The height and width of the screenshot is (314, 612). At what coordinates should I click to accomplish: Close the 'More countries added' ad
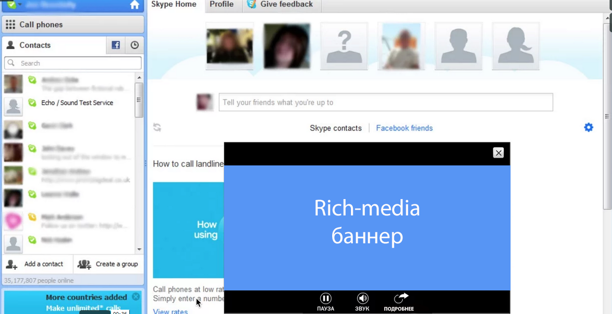click(x=136, y=297)
